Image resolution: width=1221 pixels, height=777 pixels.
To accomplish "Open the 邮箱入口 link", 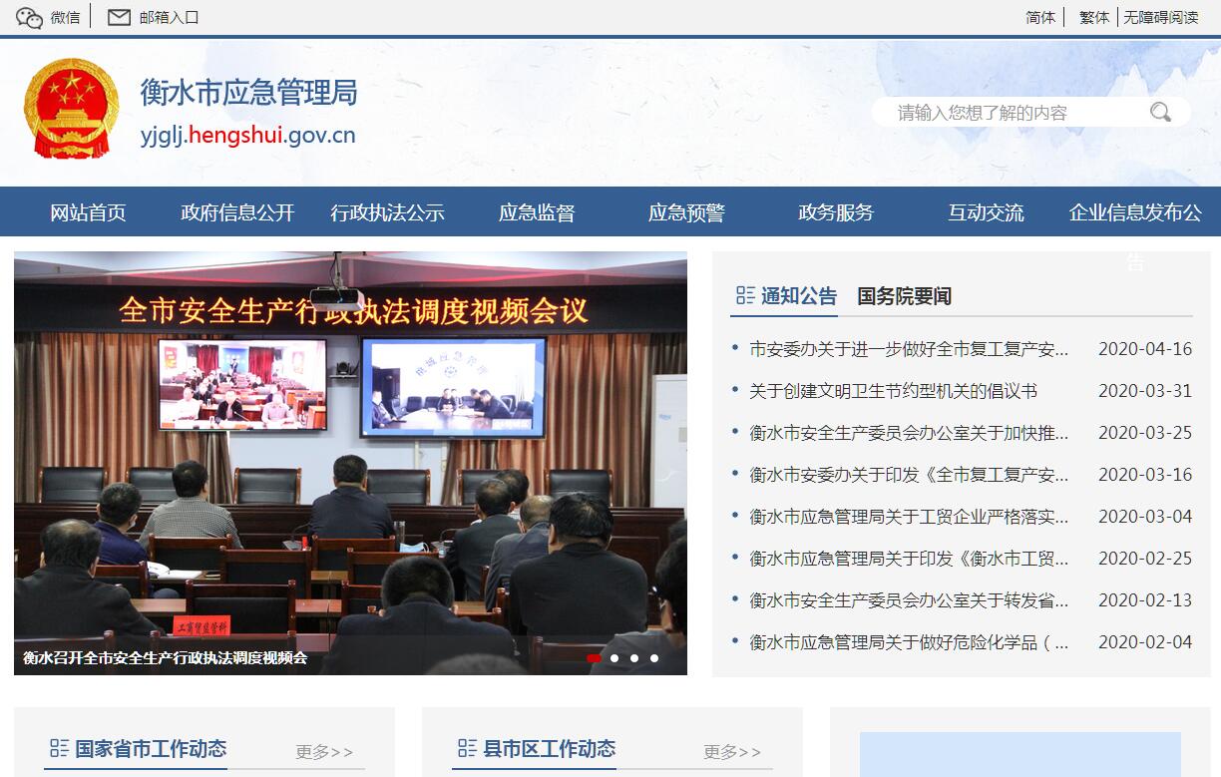I will point(170,17).
